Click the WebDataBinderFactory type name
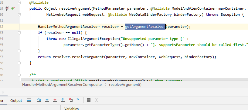 151,15
